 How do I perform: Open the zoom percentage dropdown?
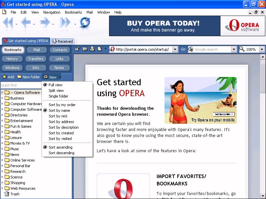click(x=262, y=49)
